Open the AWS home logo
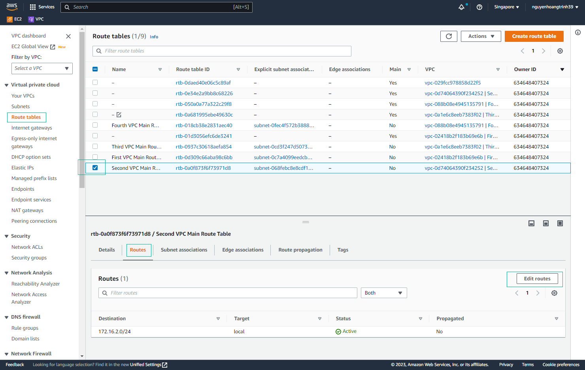This screenshot has height=370, width=585. pyautogui.click(x=12, y=7)
